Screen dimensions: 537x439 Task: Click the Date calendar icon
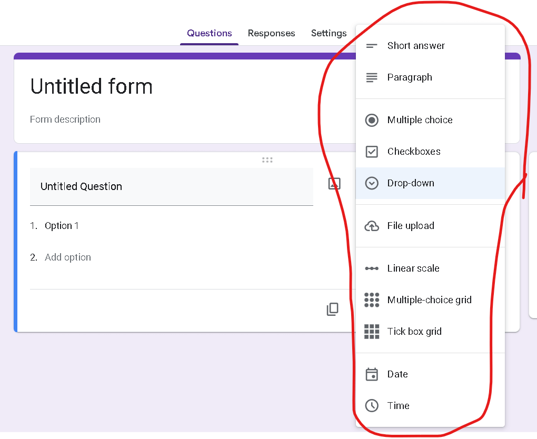tap(372, 374)
